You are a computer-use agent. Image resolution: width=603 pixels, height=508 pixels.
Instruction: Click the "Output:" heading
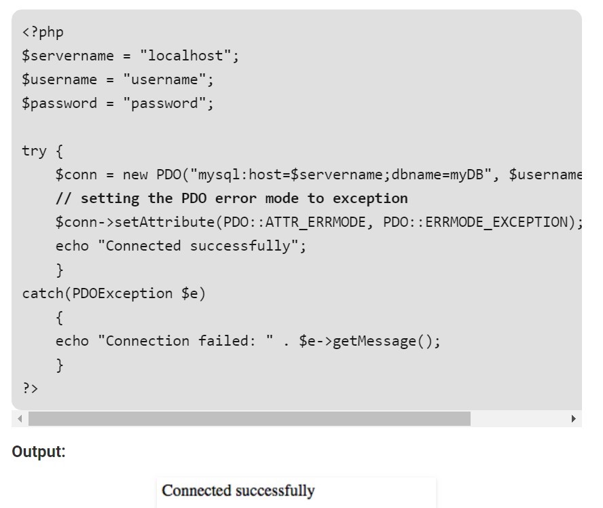pos(39,452)
